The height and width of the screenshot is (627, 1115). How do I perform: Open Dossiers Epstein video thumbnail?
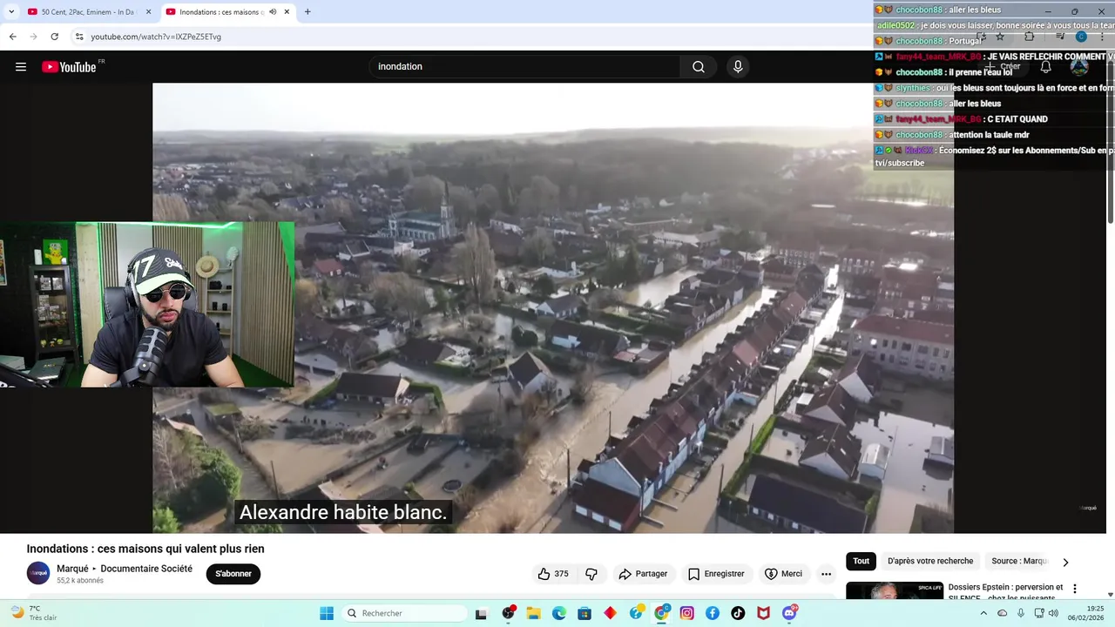point(895,590)
